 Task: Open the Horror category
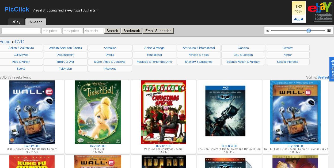(x=288, y=55)
